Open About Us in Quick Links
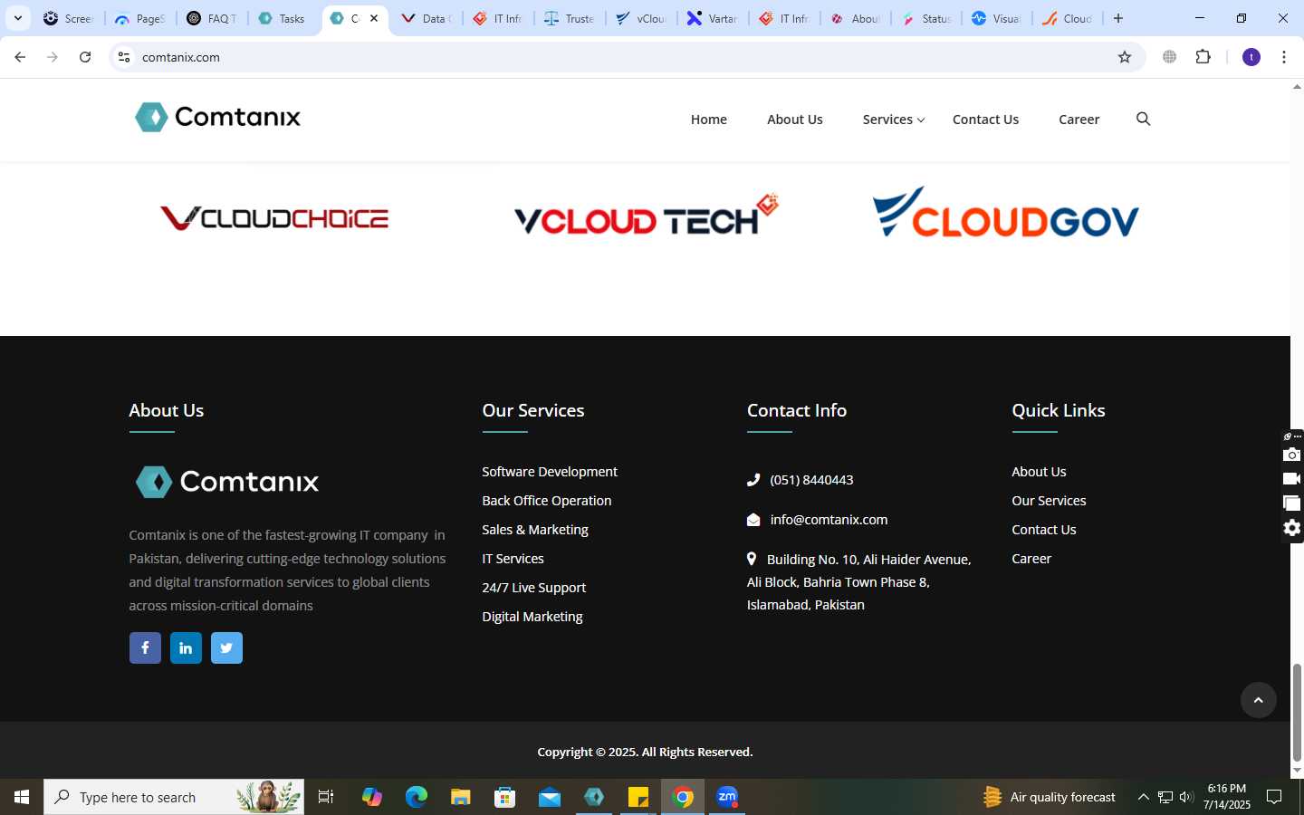The width and height of the screenshot is (1304, 815). [1039, 472]
